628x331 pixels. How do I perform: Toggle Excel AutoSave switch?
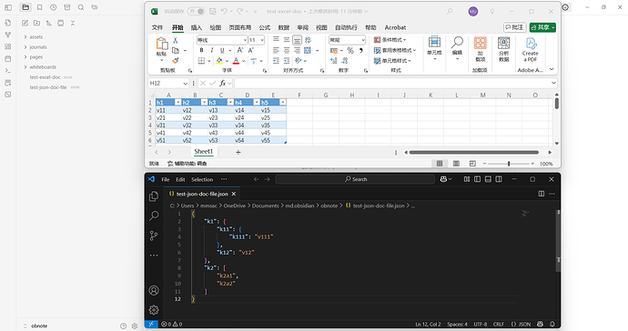197,11
